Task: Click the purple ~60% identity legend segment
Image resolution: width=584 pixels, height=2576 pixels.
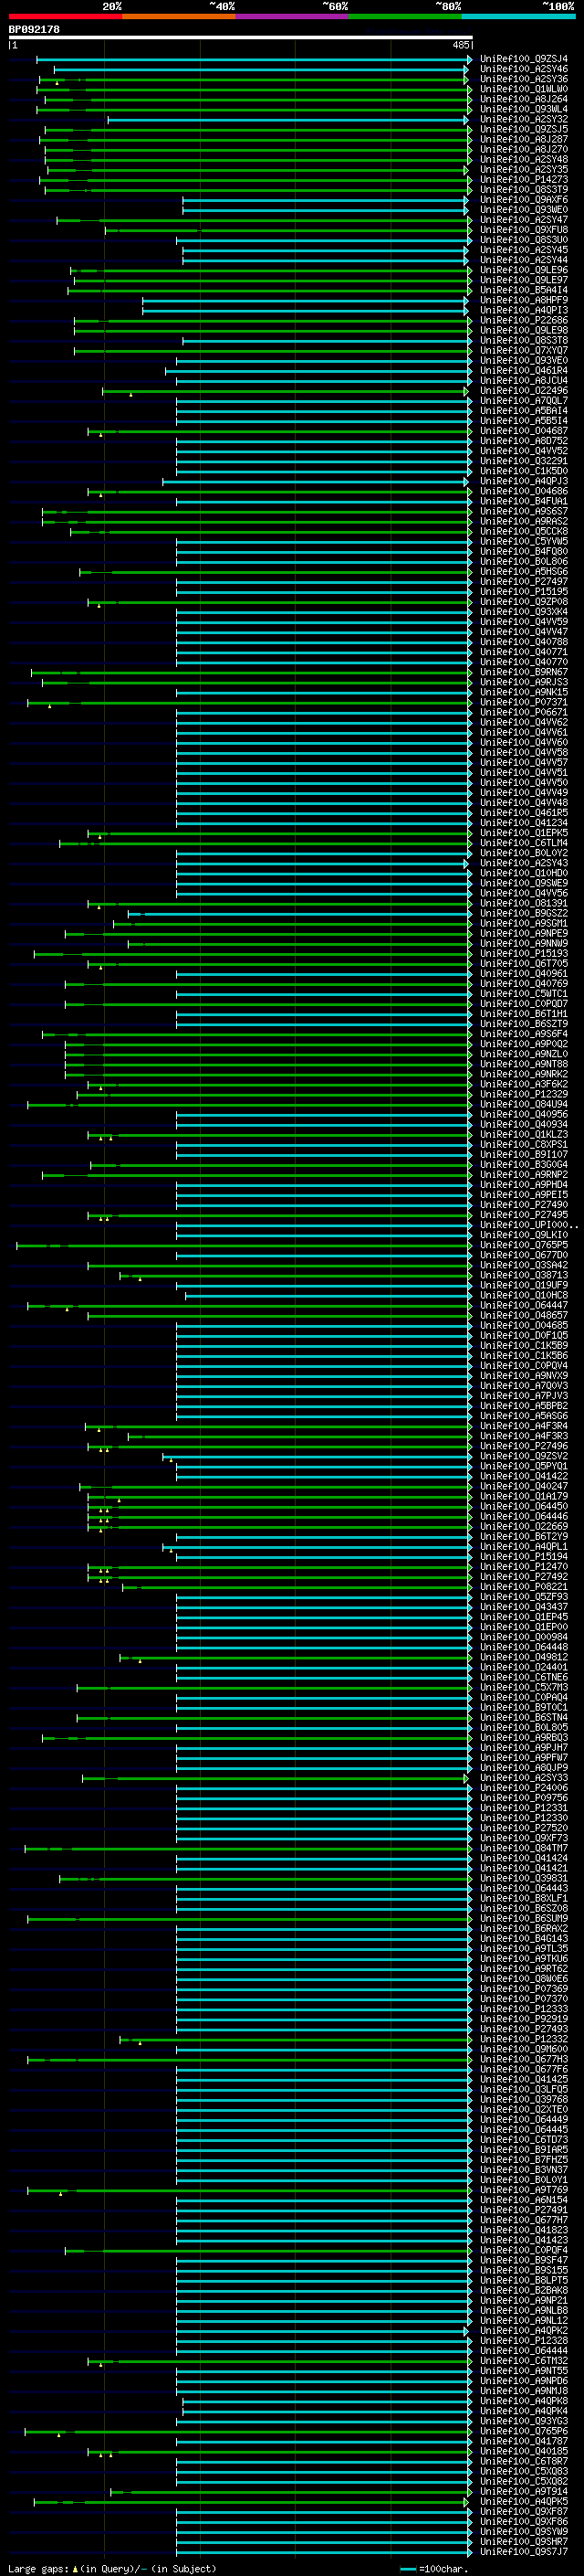Action: [291, 16]
